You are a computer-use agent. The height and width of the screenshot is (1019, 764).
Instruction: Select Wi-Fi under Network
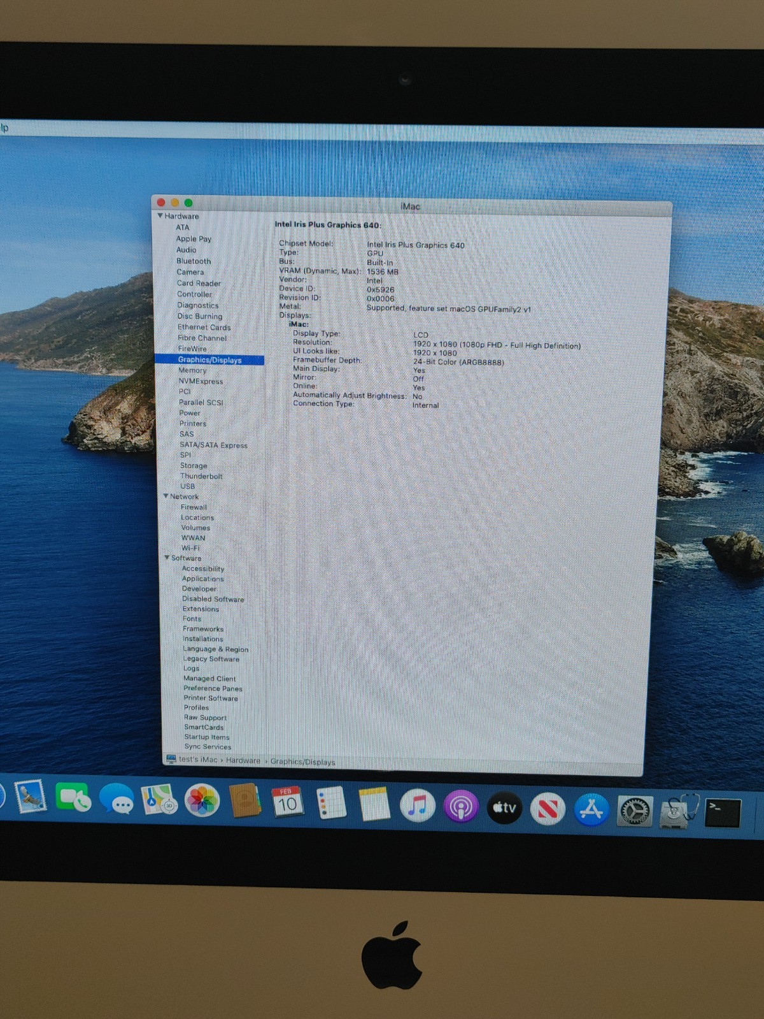[190, 547]
